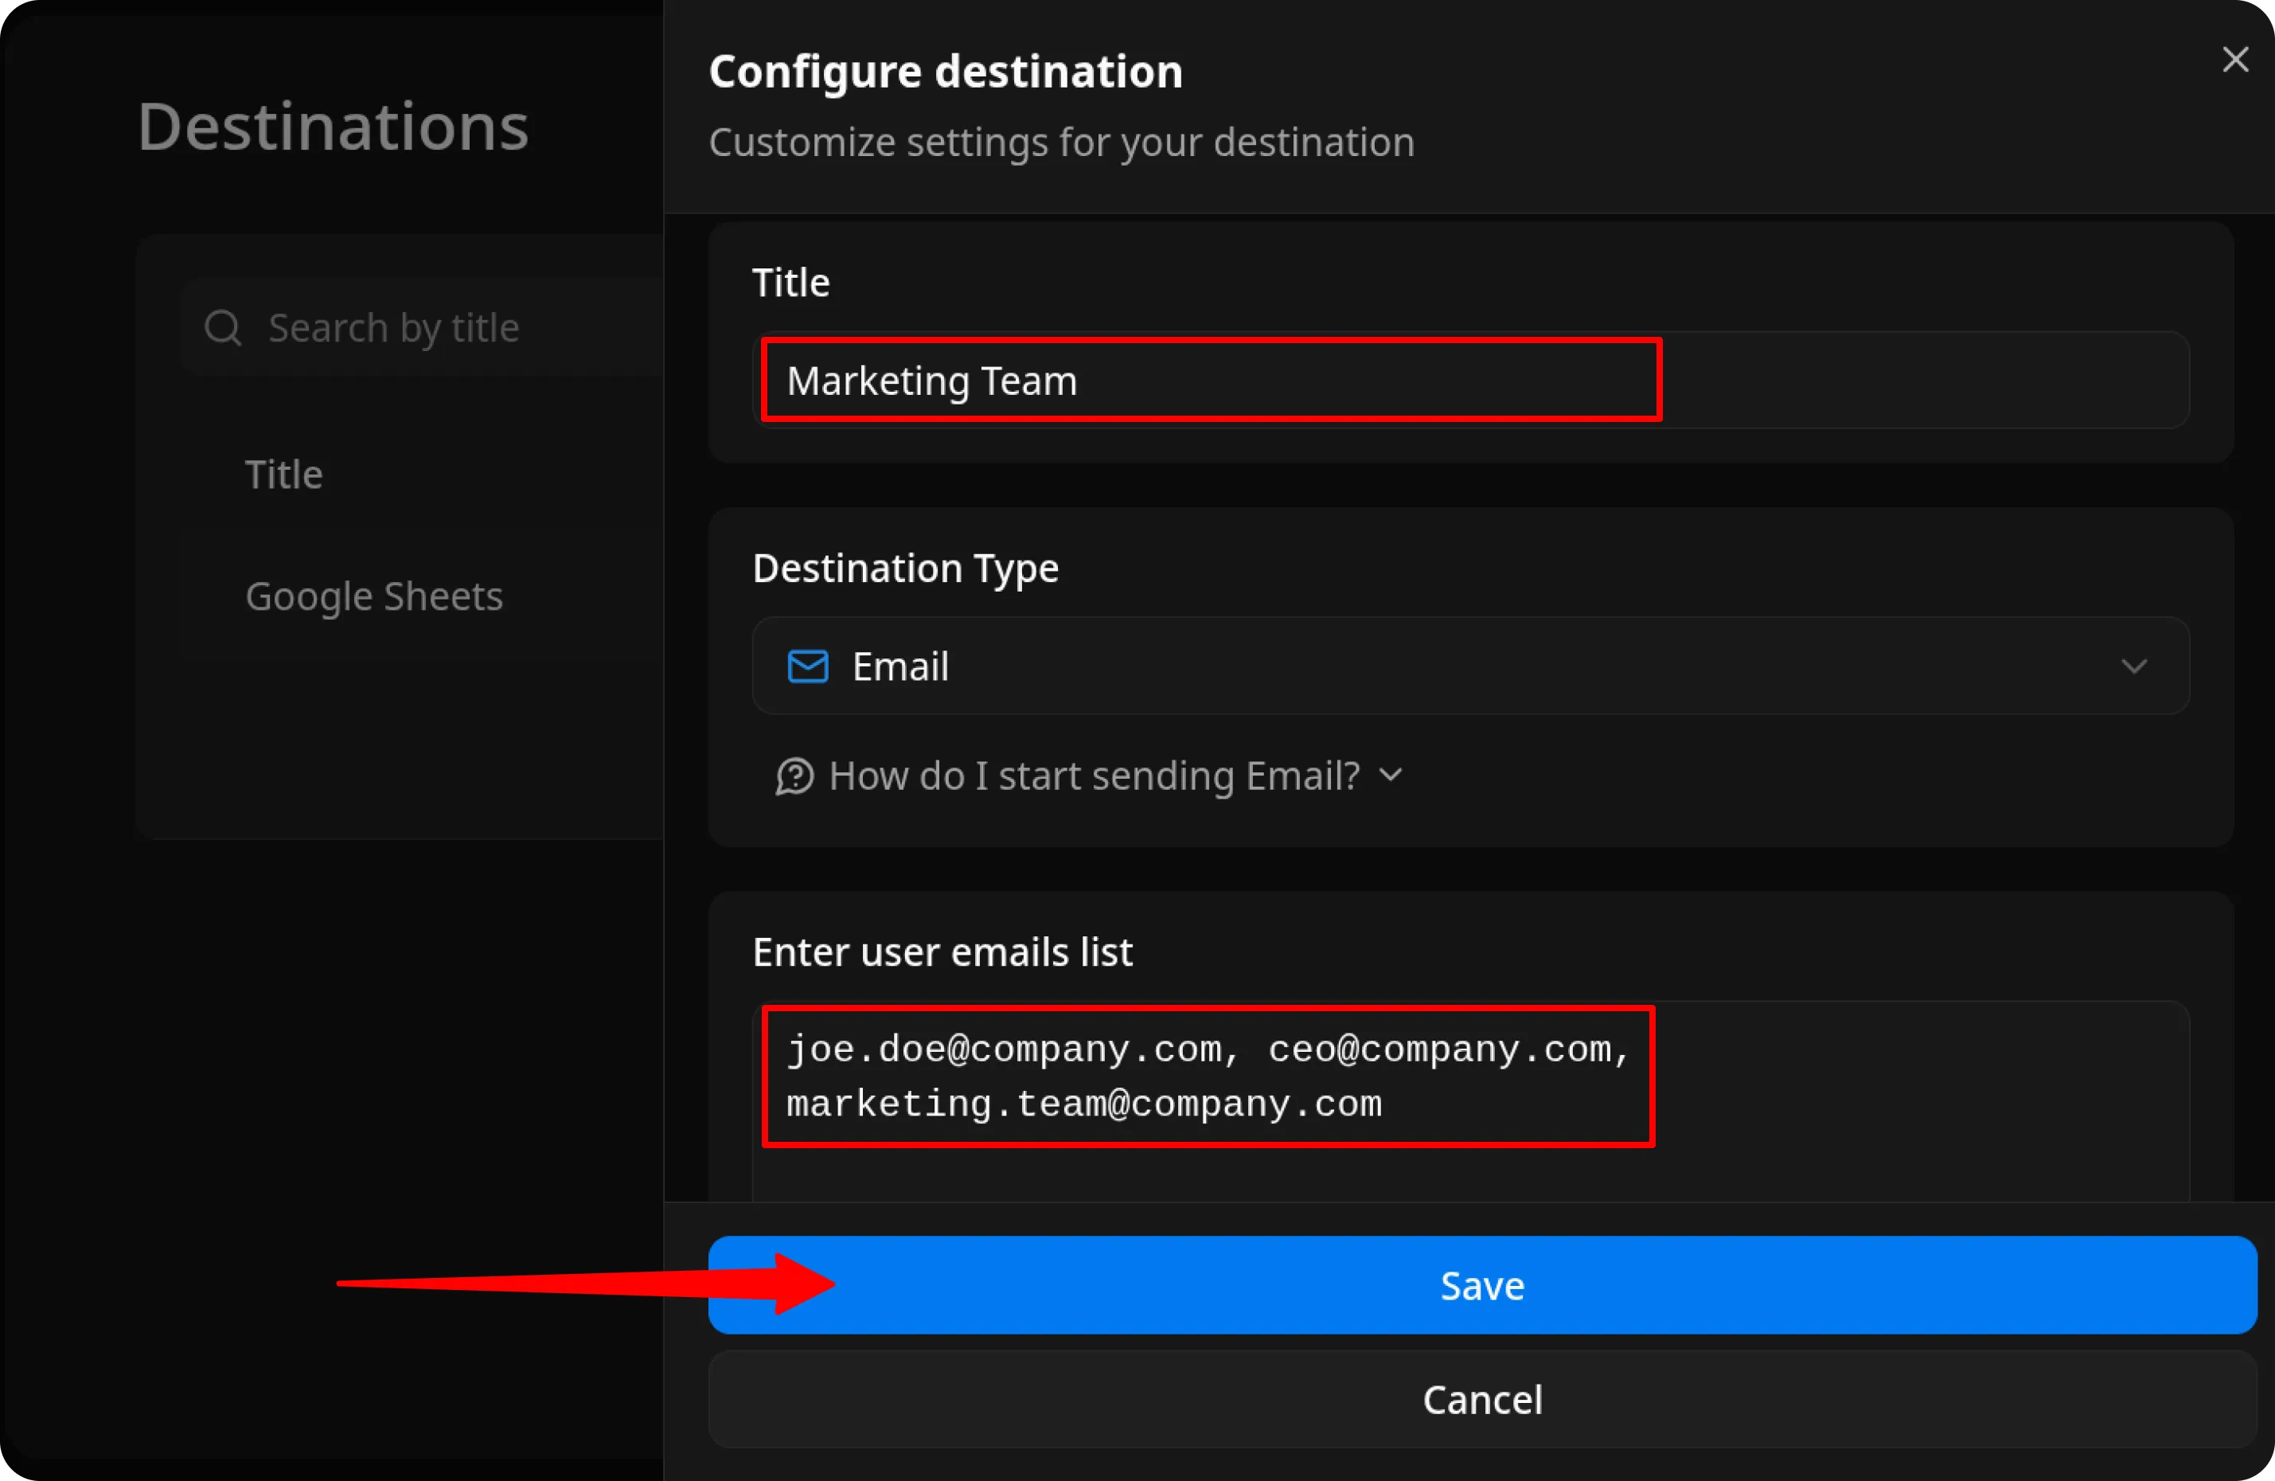Image resolution: width=2275 pixels, height=1481 pixels.
Task: Click the help question mark icon
Action: tap(794, 776)
